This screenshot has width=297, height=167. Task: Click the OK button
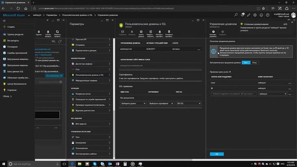click(x=217, y=154)
